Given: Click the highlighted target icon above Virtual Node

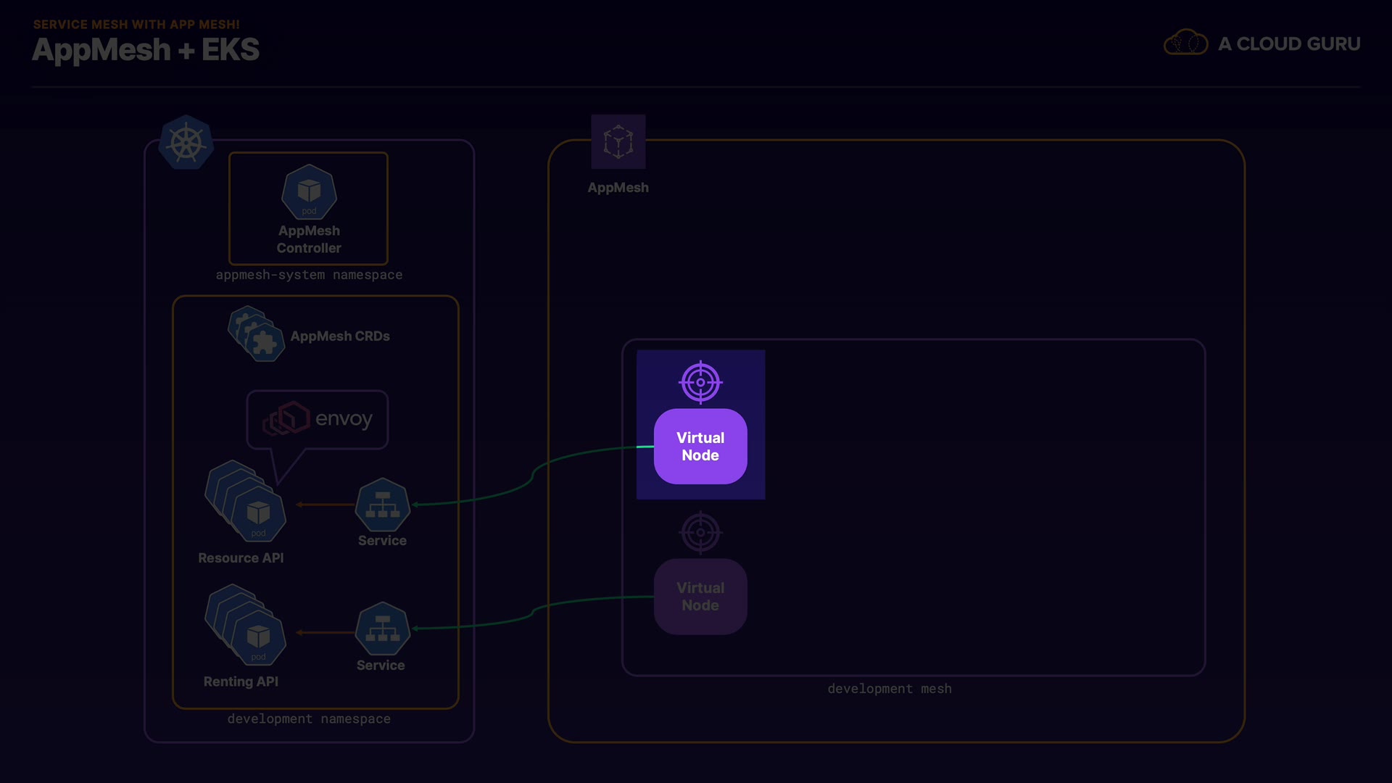Looking at the screenshot, I should click(x=700, y=382).
